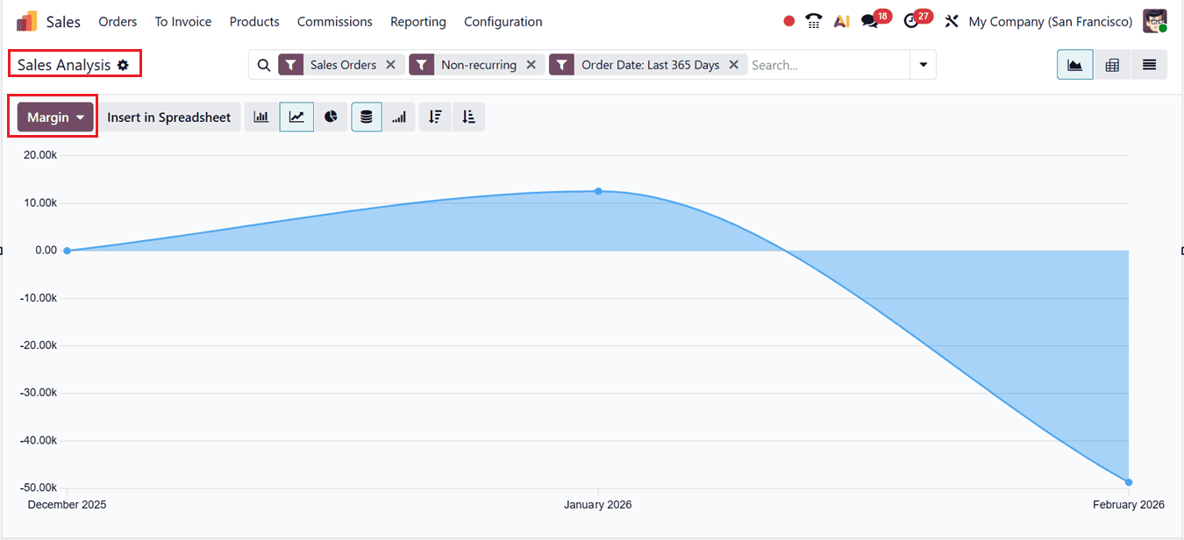
Task: Open the AI assistant
Action: coord(841,20)
